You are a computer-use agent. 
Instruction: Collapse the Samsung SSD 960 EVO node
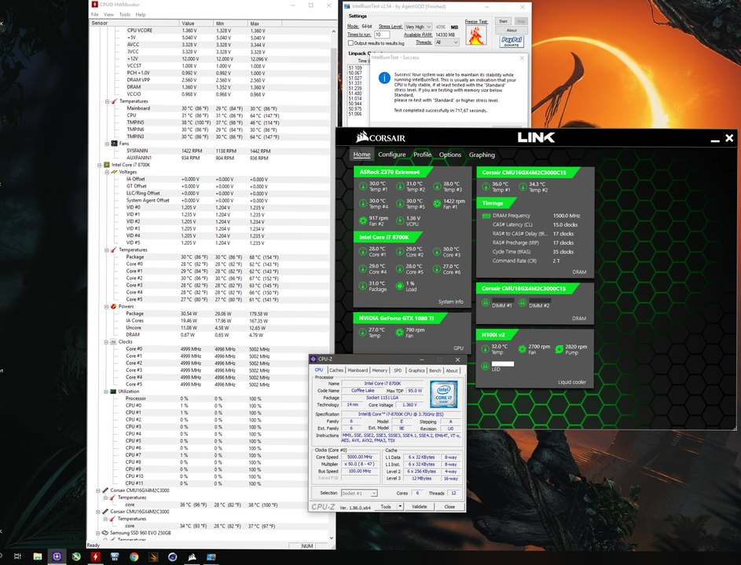coord(99,533)
